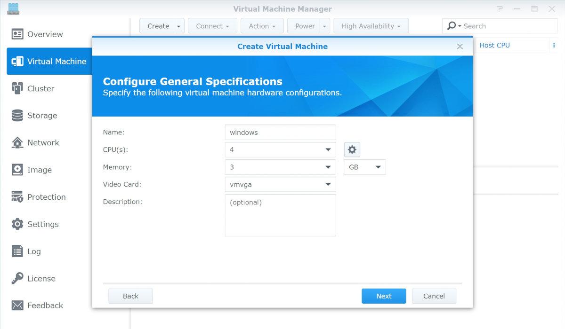Select the Cluster icon in sidebar
Screen dimensions: 565x329
pos(17,88)
